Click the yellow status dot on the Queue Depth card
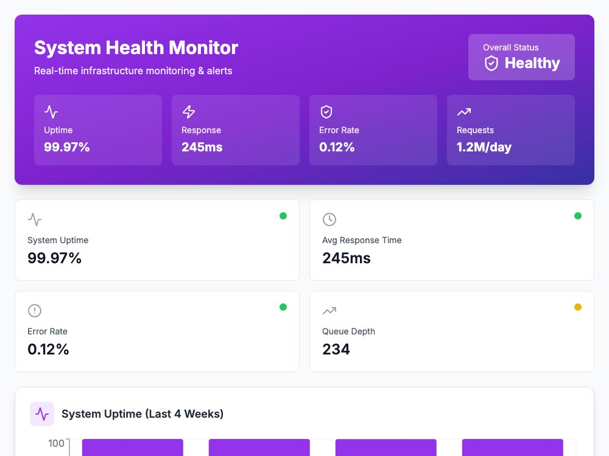Viewport: 609px width, 456px height. (578, 307)
